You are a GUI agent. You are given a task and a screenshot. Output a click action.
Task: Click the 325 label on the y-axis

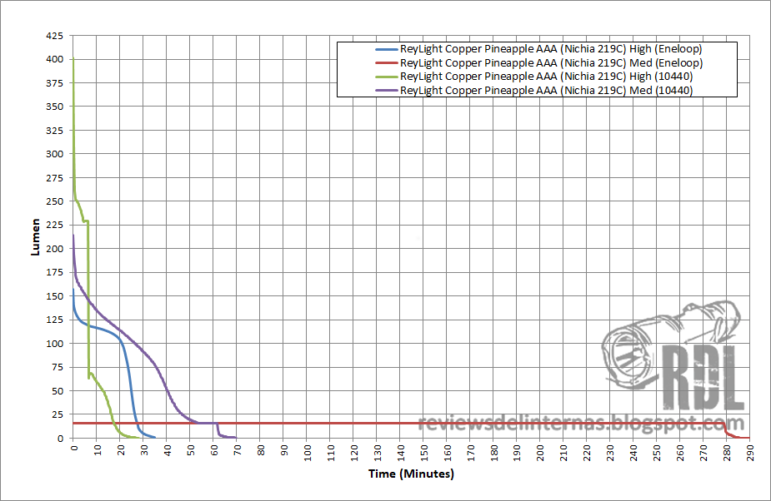click(54, 130)
